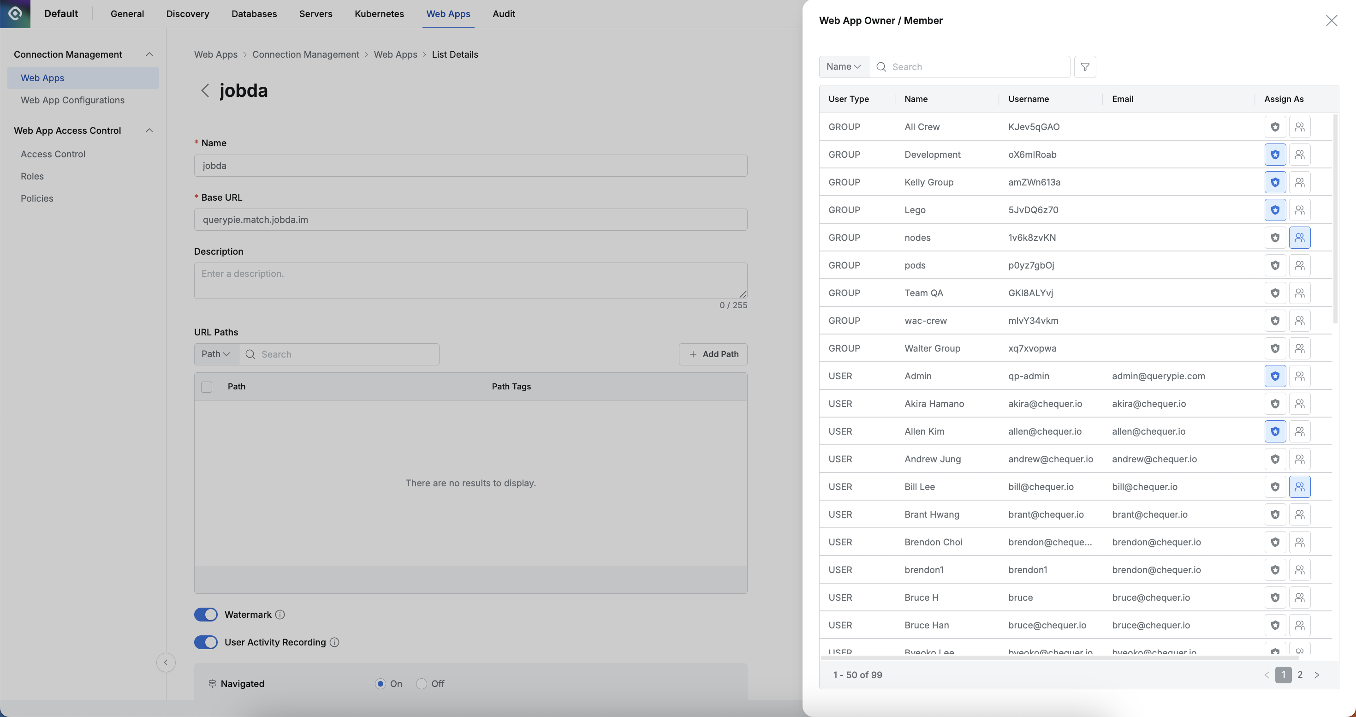This screenshot has width=1356, height=717.
Task: Click the filter funnel icon
Action: point(1084,67)
